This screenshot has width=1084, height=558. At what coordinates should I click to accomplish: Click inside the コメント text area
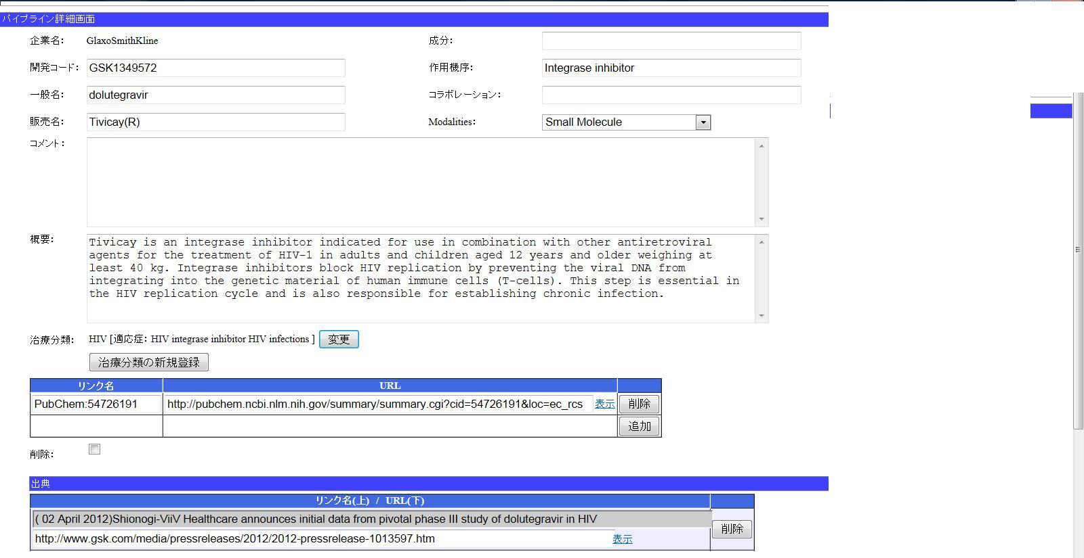421,182
